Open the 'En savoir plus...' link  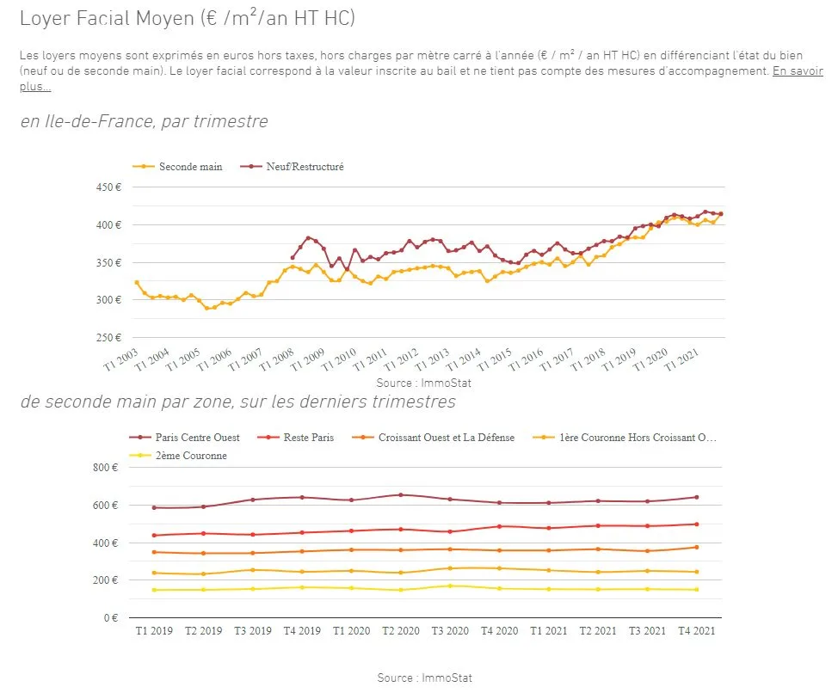point(797,72)
